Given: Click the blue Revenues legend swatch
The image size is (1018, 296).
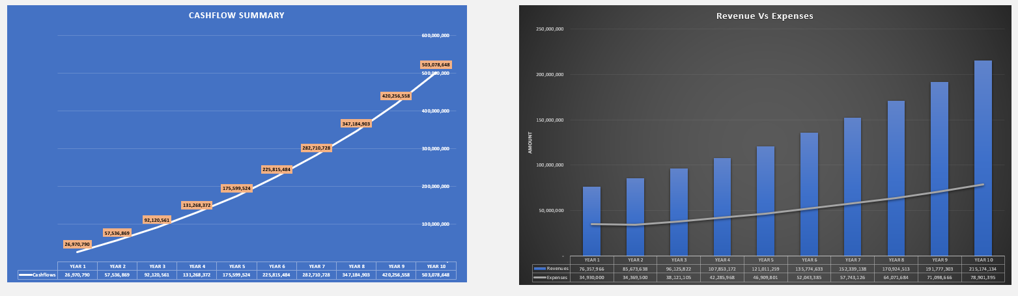Looking at the screenshot, I should 539,268.
